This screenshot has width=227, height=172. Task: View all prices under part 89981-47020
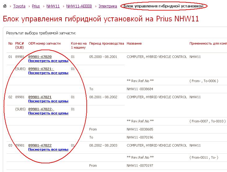48,61
